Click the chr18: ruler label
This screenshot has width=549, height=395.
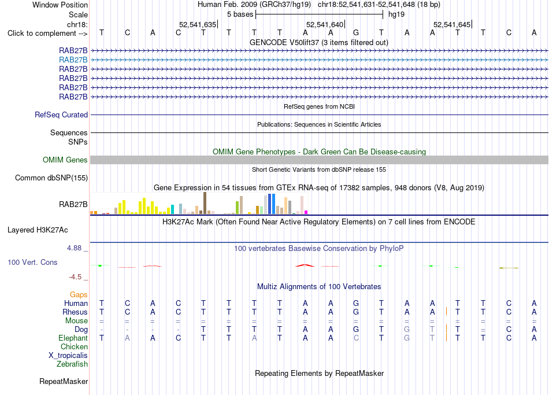pos(77,24)
